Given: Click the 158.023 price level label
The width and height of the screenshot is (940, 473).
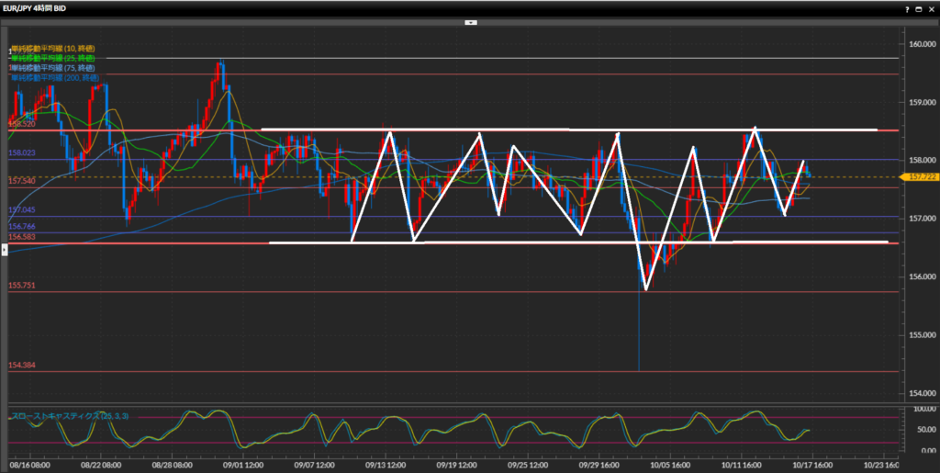Looking at the screenshot, I should (x=22, y=153).
